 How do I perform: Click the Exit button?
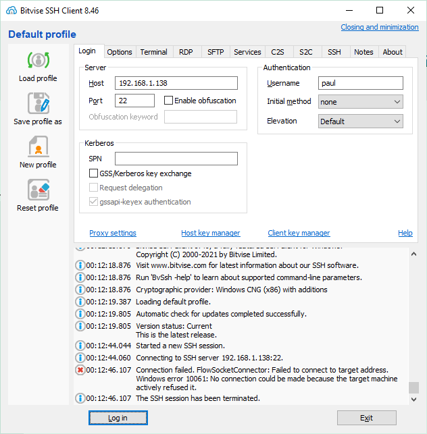point(367,418)
